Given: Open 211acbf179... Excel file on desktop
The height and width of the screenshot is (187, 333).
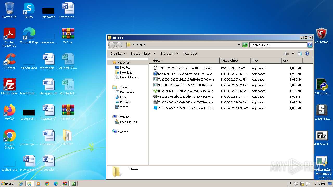Looking at the screenshot, I should coord(68,61).
